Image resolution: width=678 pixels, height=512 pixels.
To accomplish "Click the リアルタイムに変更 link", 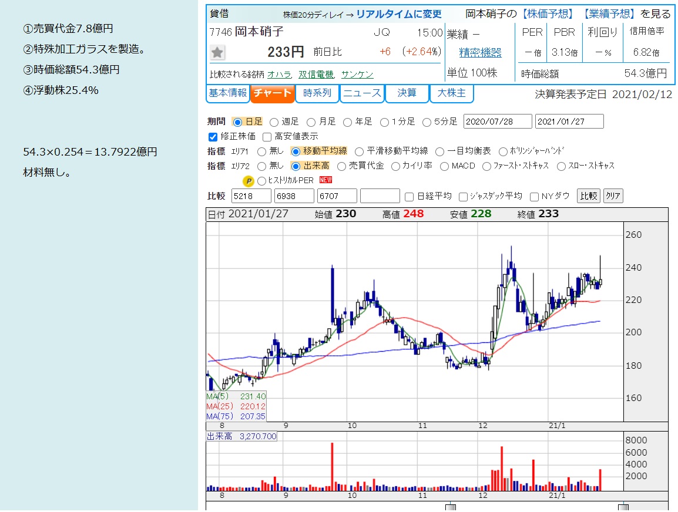I will tap(399, 14).
